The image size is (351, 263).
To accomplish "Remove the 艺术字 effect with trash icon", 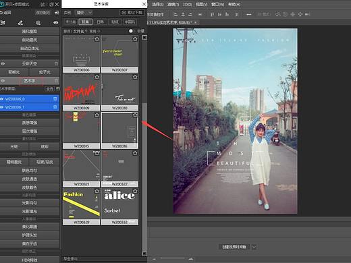I will 56,81.
